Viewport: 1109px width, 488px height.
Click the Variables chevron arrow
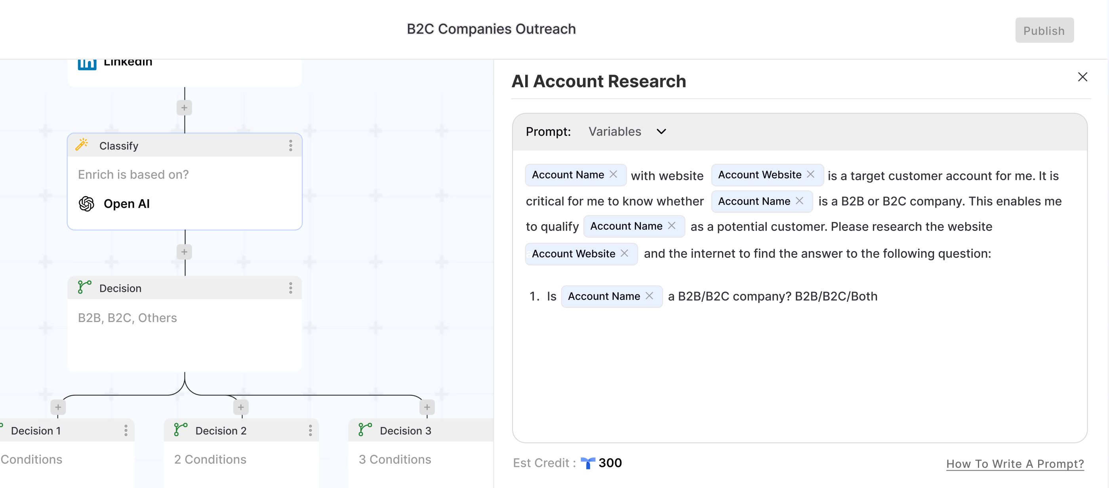pyautogui.click(x=661, y=132)
